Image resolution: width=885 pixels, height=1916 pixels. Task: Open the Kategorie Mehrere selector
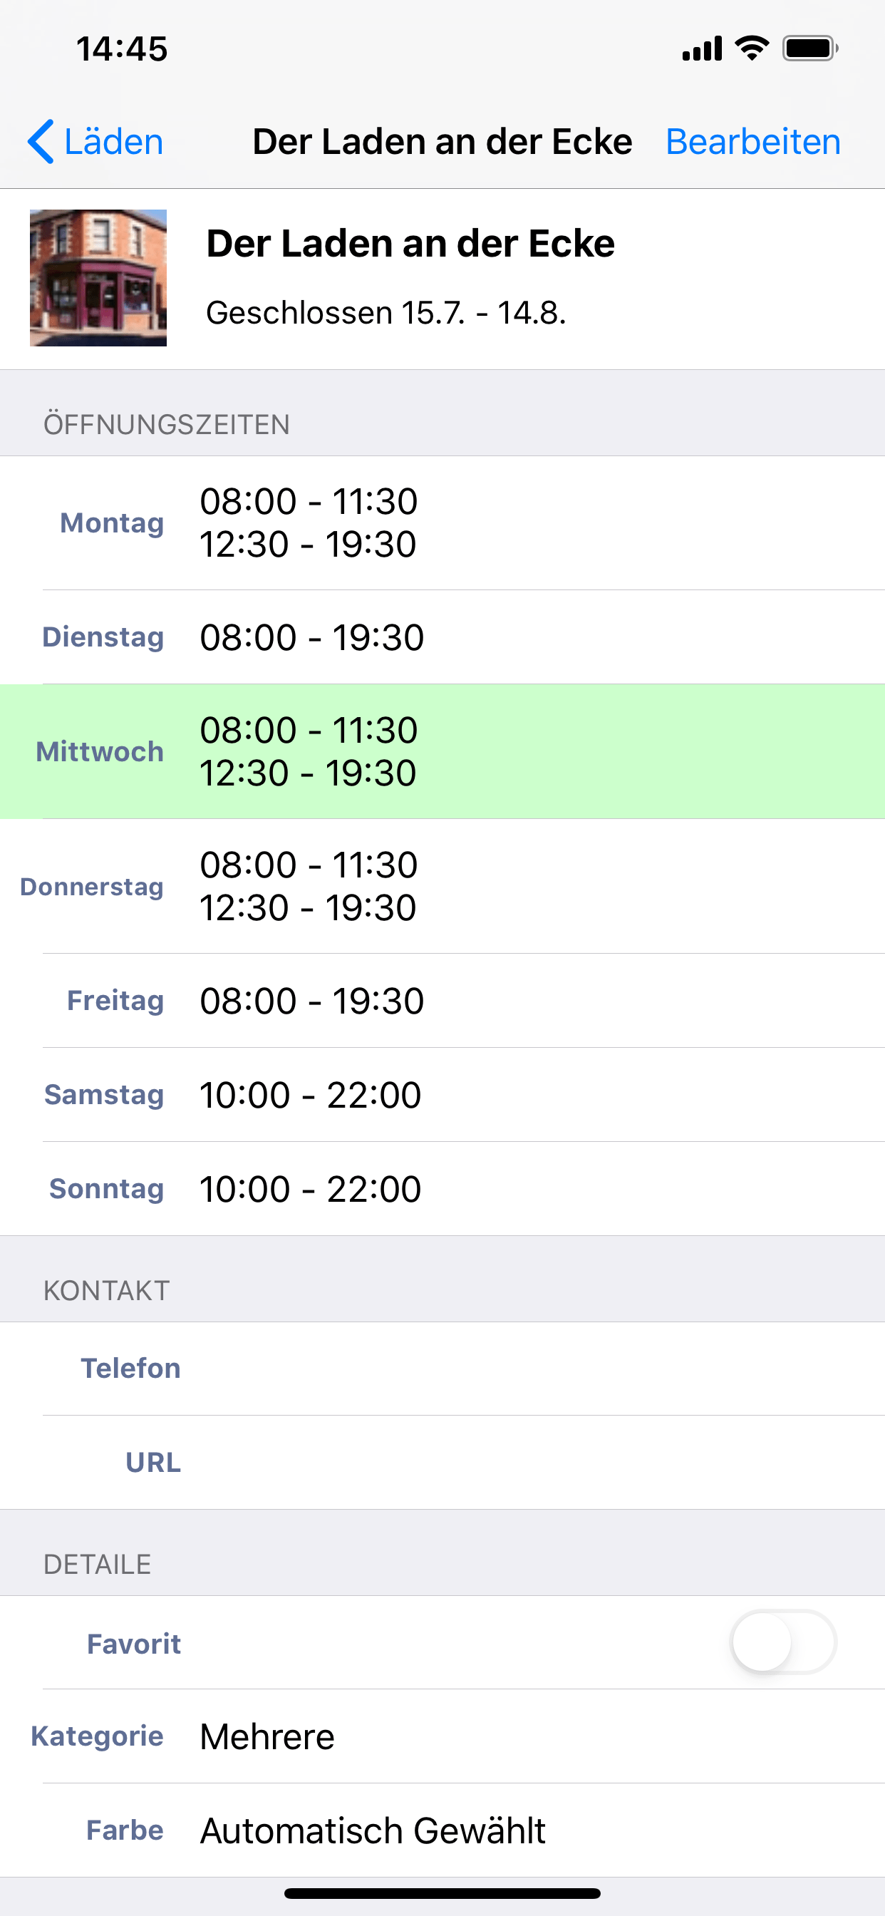pos(442,1736)
